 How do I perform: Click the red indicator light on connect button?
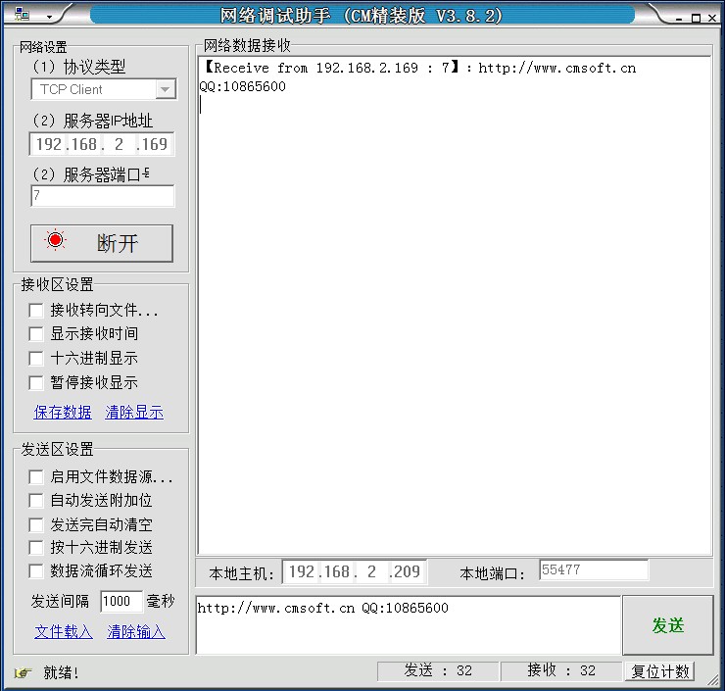coord(56,240)
